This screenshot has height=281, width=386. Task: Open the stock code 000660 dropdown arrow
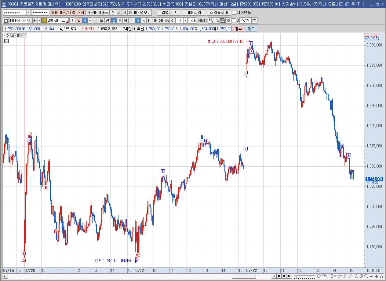pos(24,20)
